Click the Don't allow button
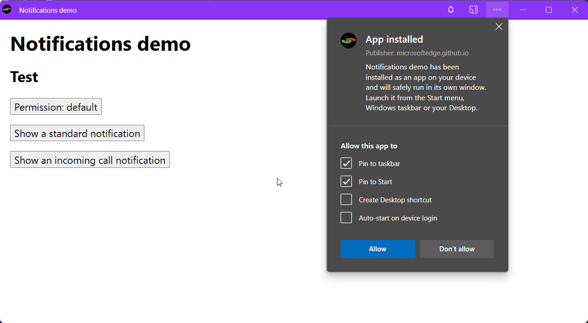The image size is (588, 323). [x=457, y=249]
